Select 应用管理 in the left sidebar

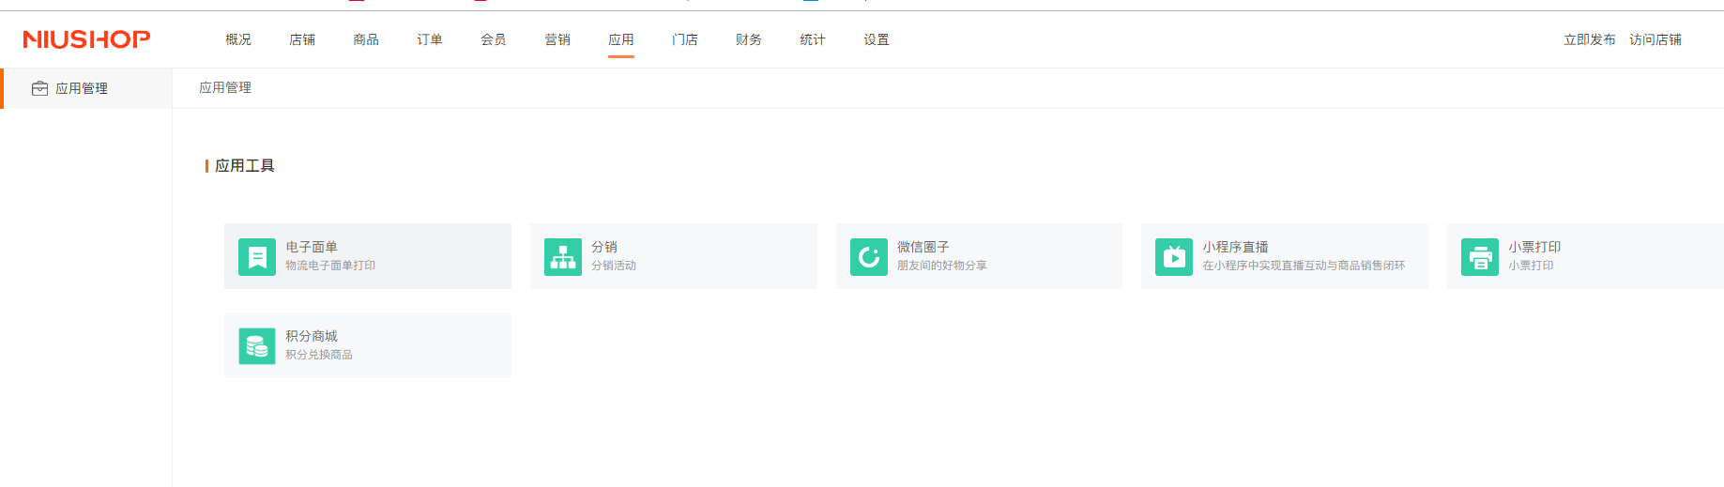[x=86, y=88]
